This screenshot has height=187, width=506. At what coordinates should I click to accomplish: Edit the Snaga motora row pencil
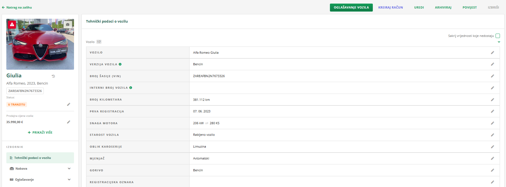(x=492, y=123)
